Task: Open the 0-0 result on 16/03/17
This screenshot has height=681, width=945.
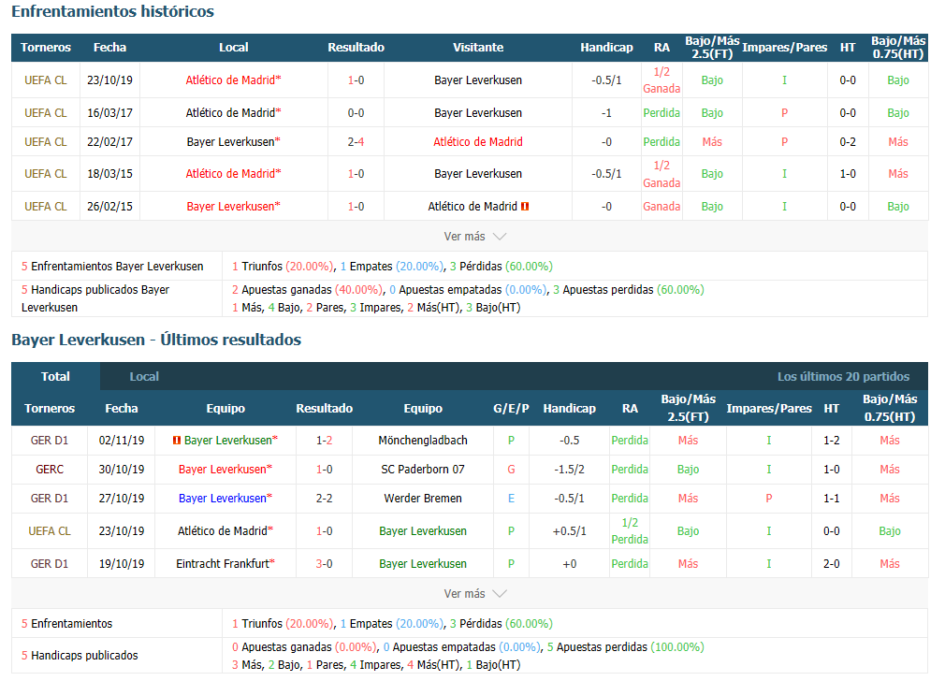Action: click(x=356, y=112)
